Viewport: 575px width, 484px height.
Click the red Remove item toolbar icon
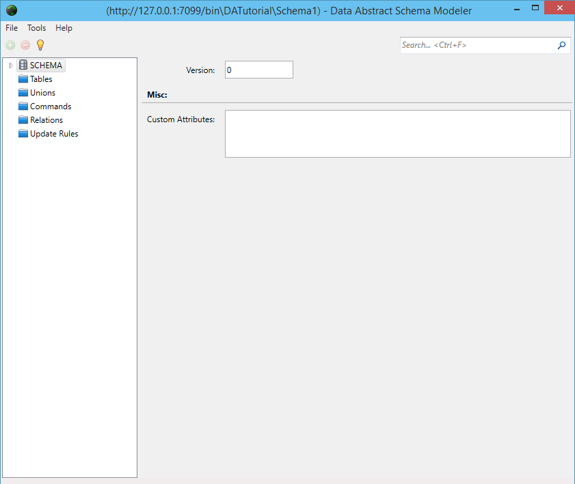25,44
